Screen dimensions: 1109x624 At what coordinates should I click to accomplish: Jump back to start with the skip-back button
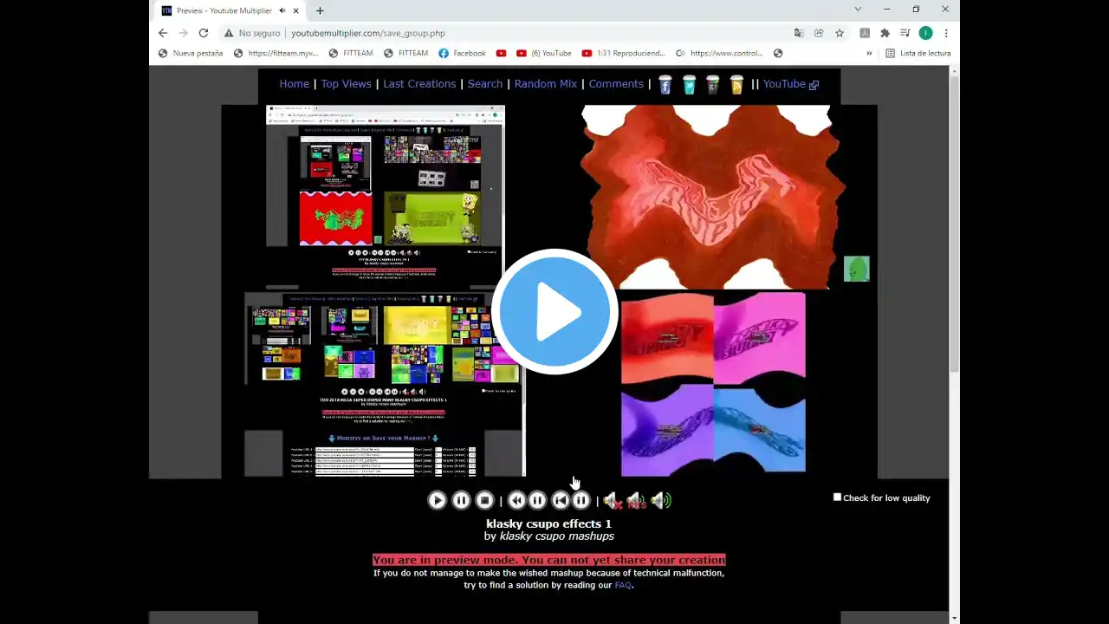click(x=561, y=500)
